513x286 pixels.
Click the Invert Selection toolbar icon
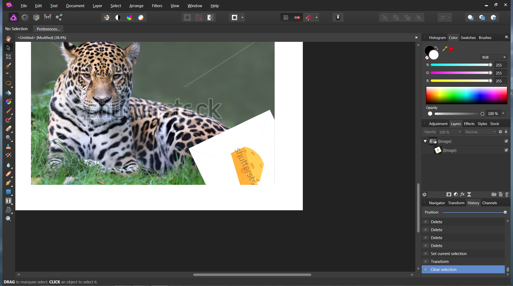(210, 17)
